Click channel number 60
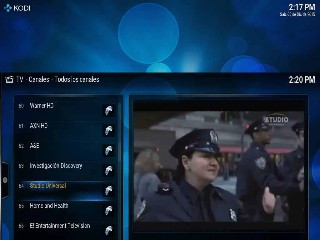The height and width of the screenshot is (240, 320). (x=21, y=106)
